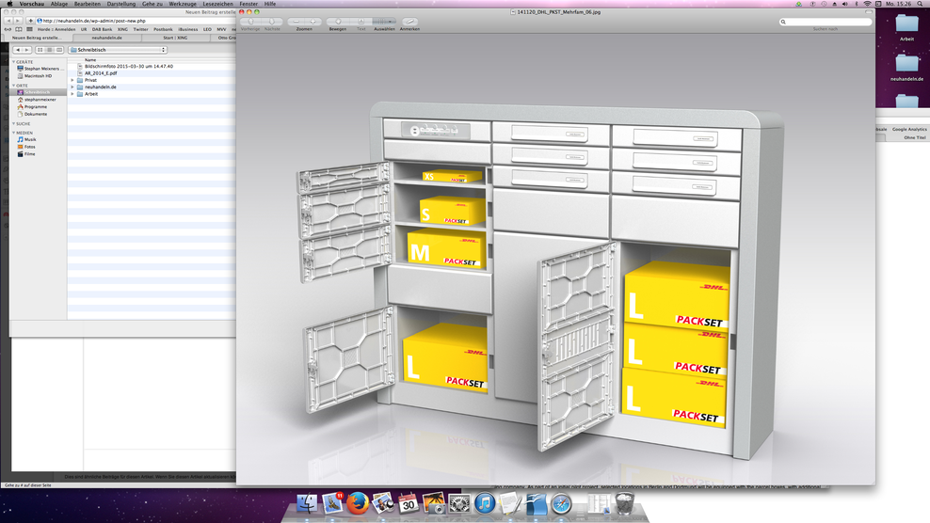The width and height of the screenshot is (930, 523).
Task: Click the LEO bookmark in Safari
Action: pyautogui.click(x=207, y=29)
